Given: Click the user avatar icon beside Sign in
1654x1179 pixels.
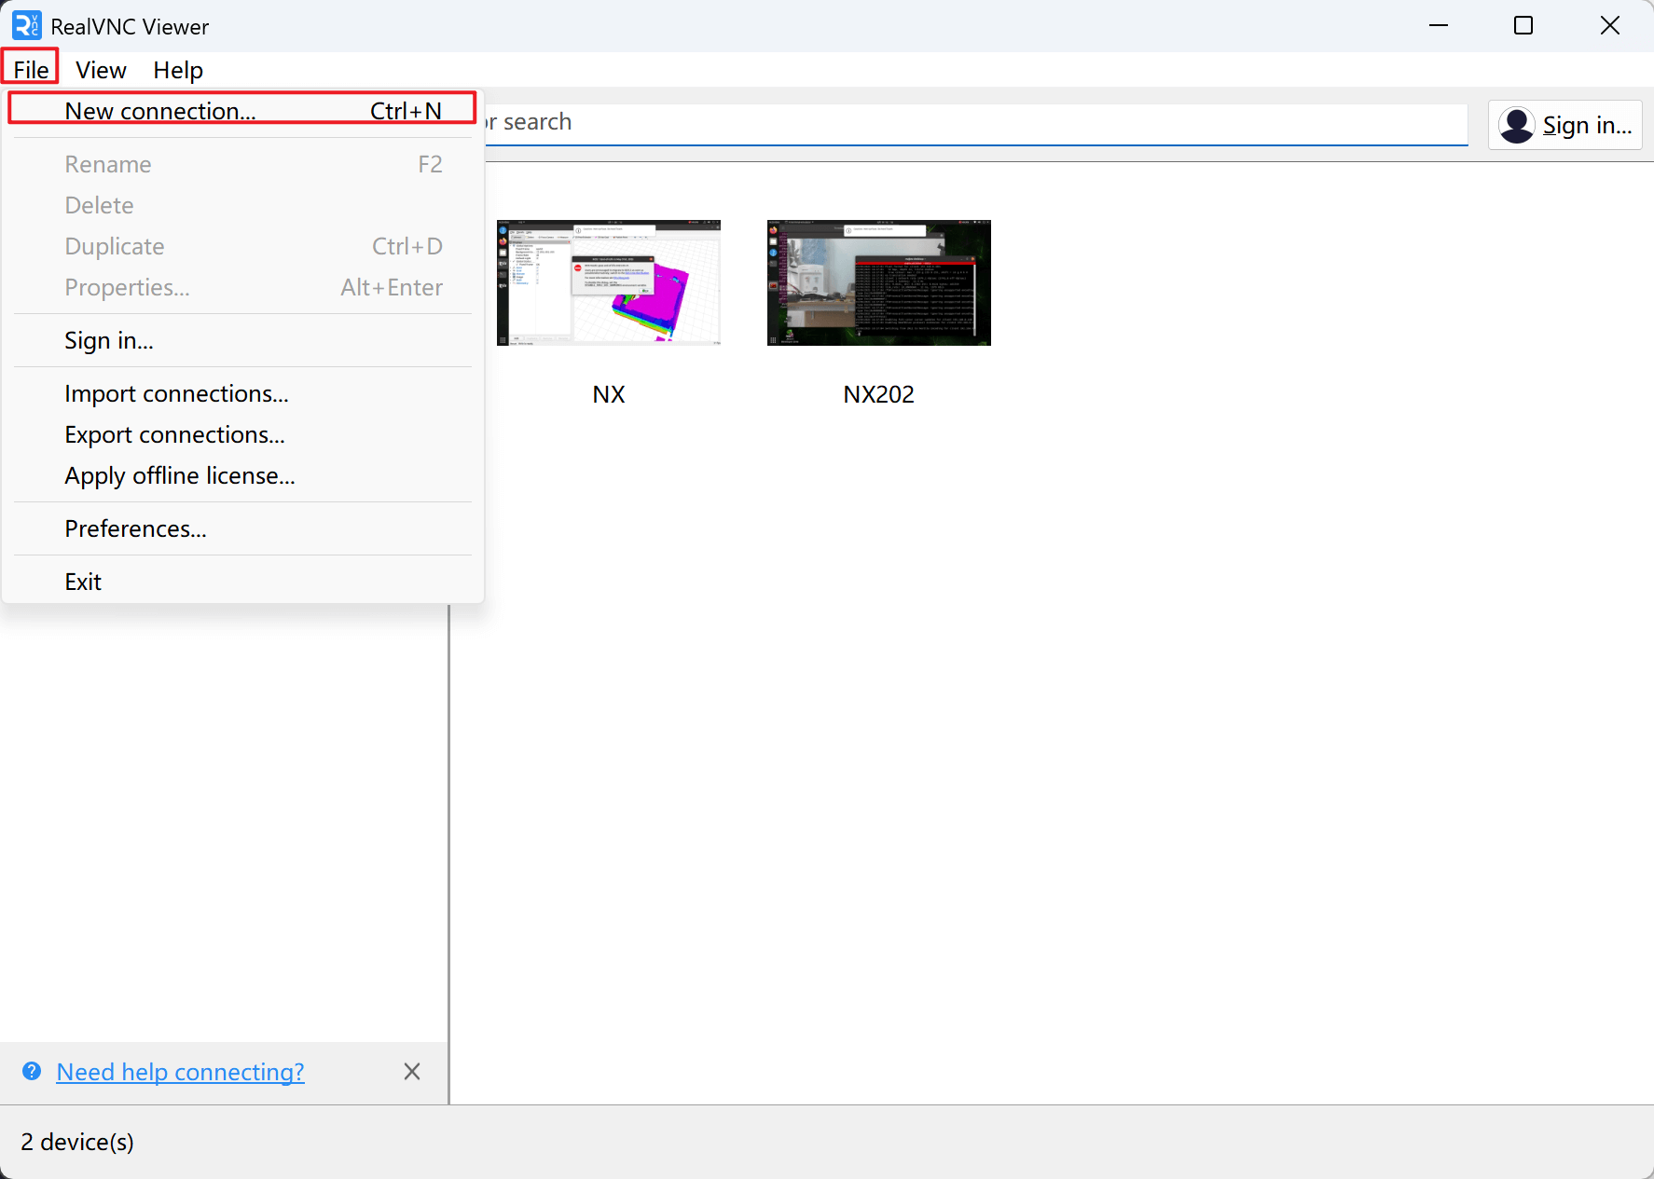Looking at the screenshot, I should point(1517,125).
